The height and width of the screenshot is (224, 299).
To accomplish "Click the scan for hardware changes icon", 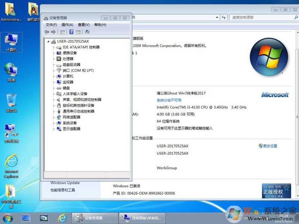I will click(x=87, y=32).
